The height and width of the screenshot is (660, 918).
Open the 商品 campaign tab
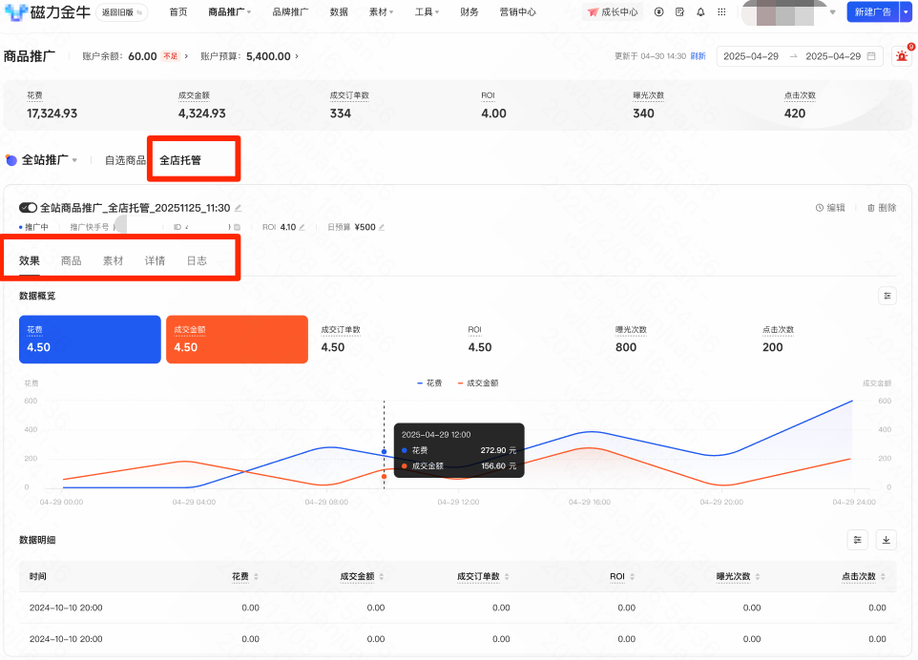(72, 261)
